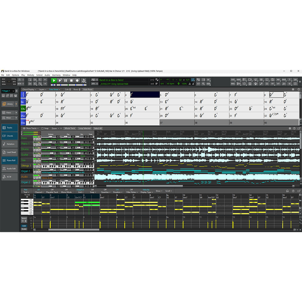Open the Chord Display dropdown

29,89
